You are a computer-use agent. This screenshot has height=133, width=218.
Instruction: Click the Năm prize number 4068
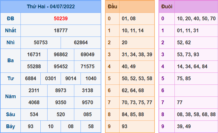point(34,102)
